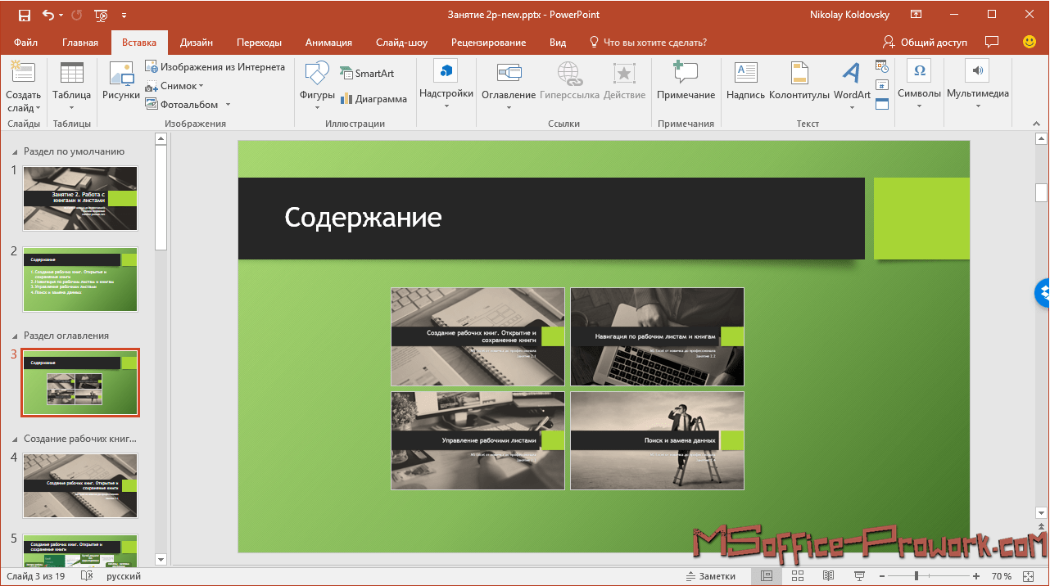Collapse the Раздел по умолчанию section
The height and width of the screenshot is (586, 1050).
pyautogui.click(x=14, y=152)
